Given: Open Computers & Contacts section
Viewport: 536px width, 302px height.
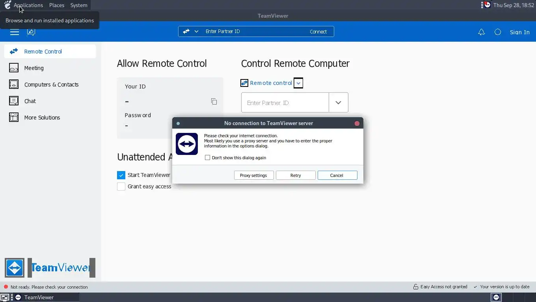Looking at the screenshot, I should [x=50, y=85].
